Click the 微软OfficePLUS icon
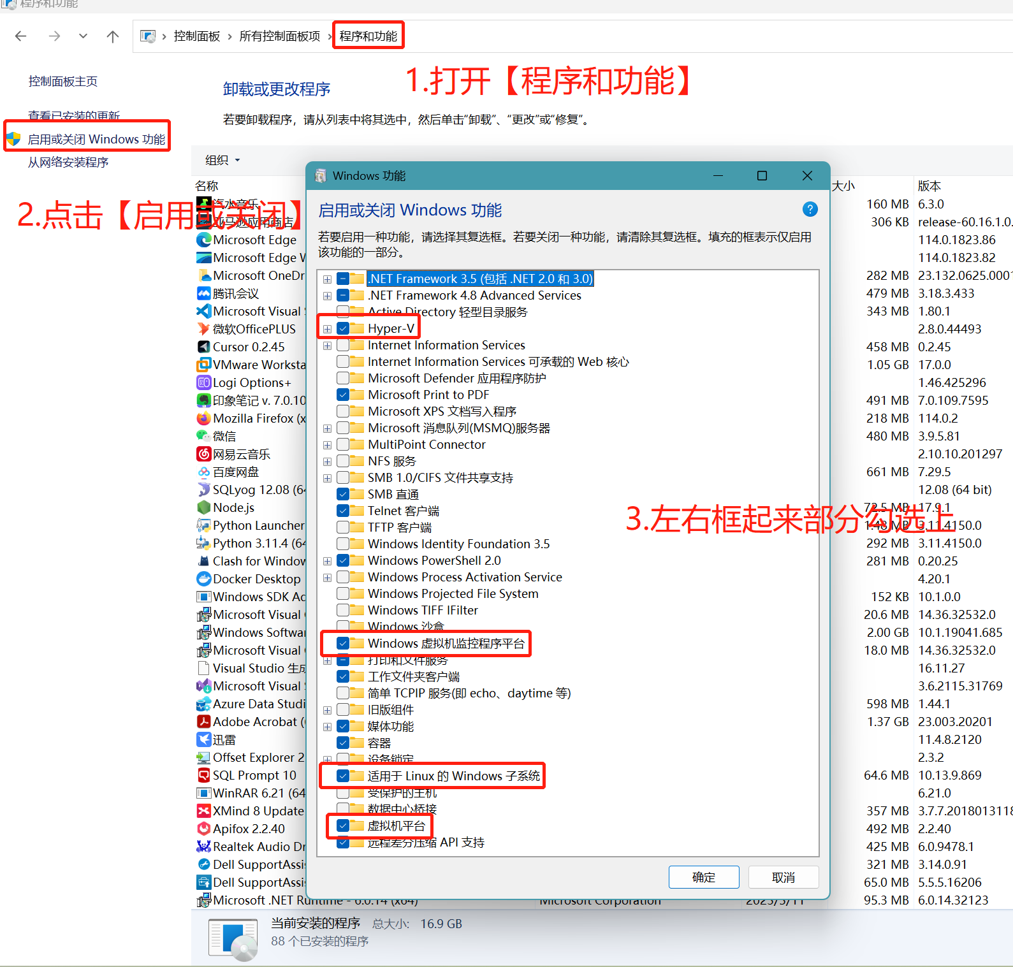Image resolution: width=1013 pixels, height=967 pixels. pyautogui.click(x=203, y=329)
